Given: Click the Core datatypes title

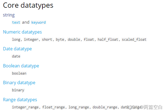Looking at the screenshot, I should coord(28,5).
